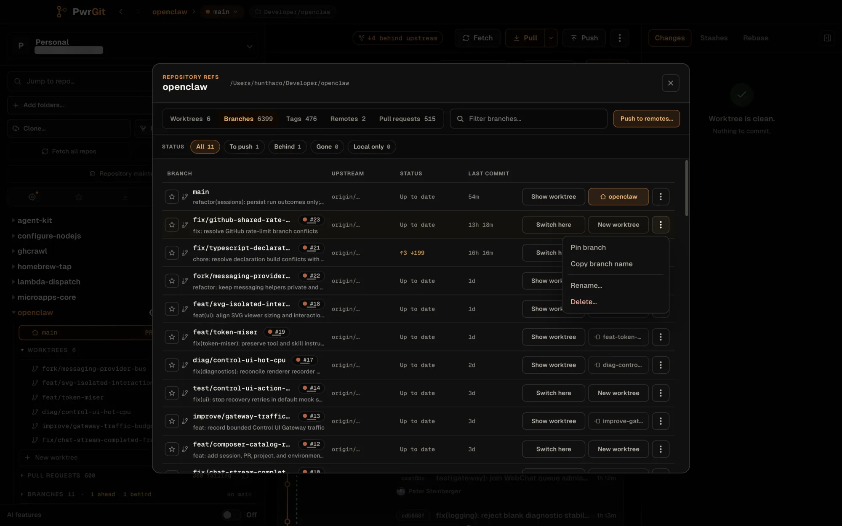This screenshot has width=842, height=526.
Task: Open more options for feat/composer-catalog row
Action: click(661, 449)
